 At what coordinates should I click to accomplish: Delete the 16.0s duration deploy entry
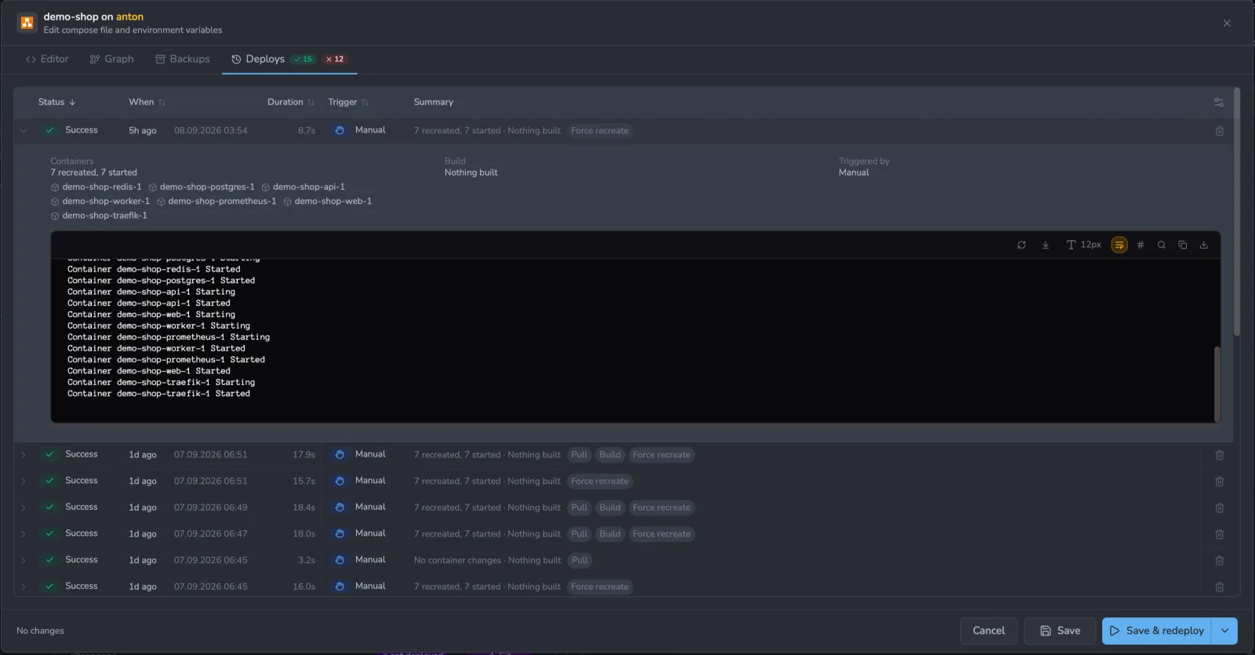1220,587
